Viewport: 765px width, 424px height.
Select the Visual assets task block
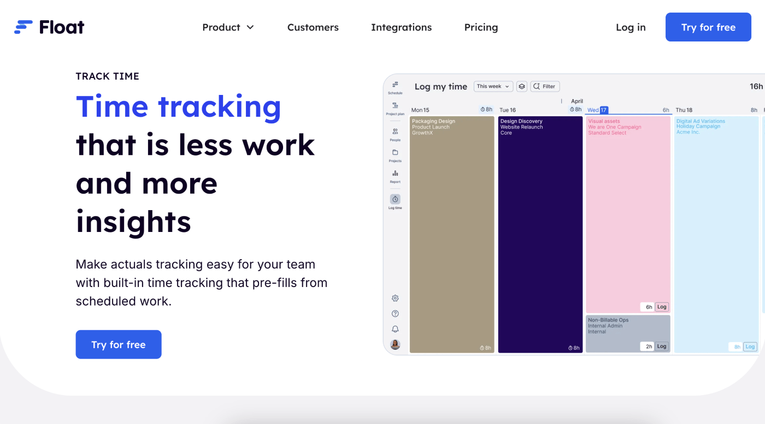628,214
